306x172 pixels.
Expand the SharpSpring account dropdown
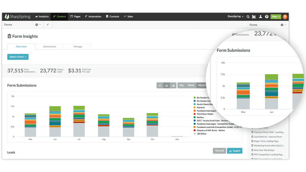tap(235, 16)
